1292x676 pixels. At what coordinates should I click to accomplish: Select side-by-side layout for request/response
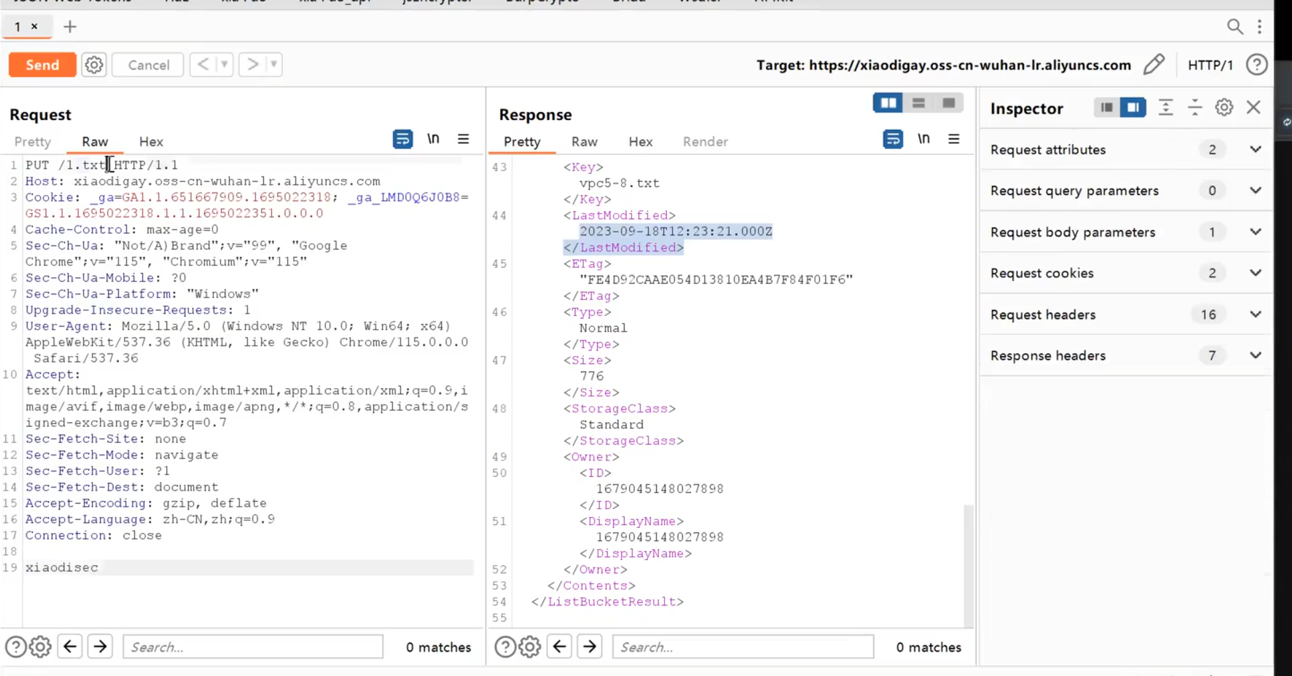[888, 103]
